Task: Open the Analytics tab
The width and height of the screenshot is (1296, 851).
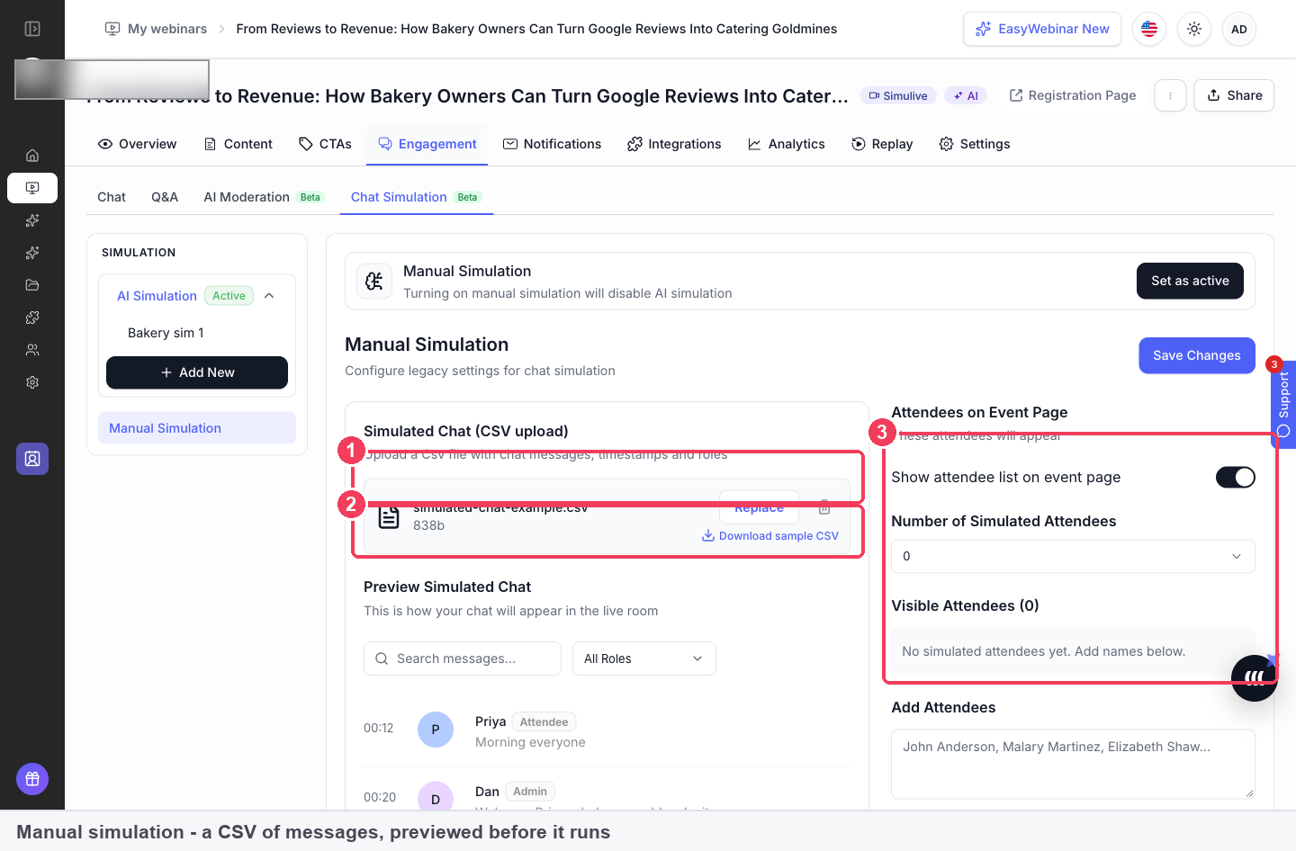Action: pyautogui.click(x=786, y=144)
